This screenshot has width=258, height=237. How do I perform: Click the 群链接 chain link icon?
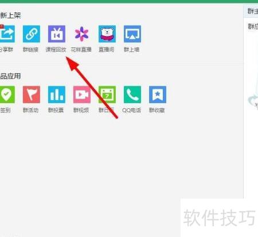pos(32,34)
